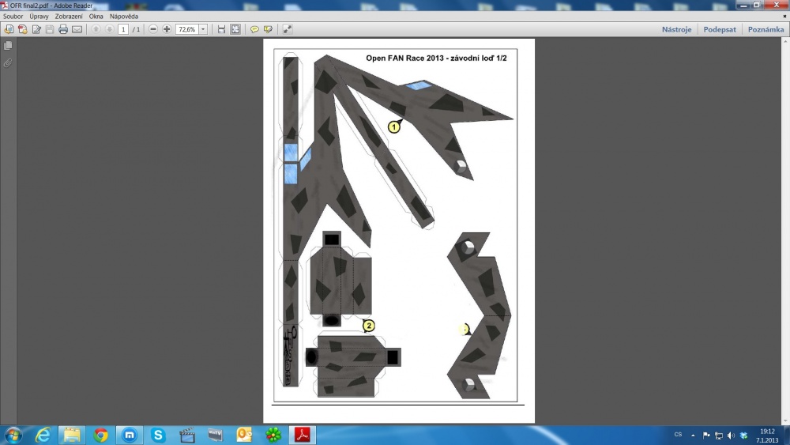Open the Windows Start menu
The width and height of the screenshot is (790, 445).
[x=13, y=435]
